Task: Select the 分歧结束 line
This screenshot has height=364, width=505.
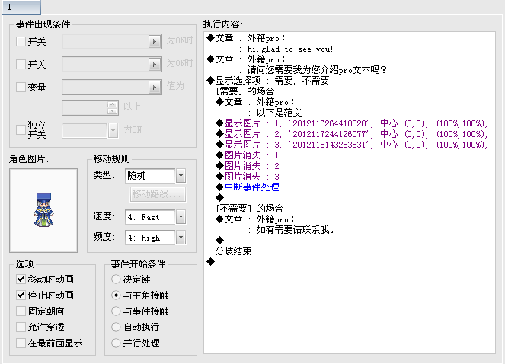Action: (232, 251)
